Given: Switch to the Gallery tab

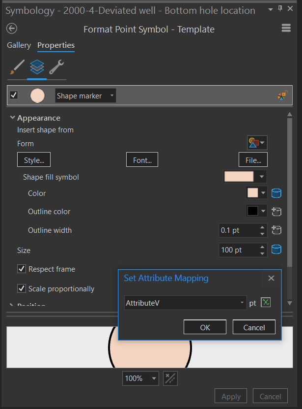Looking at the screenshot, I should point(19,45).
